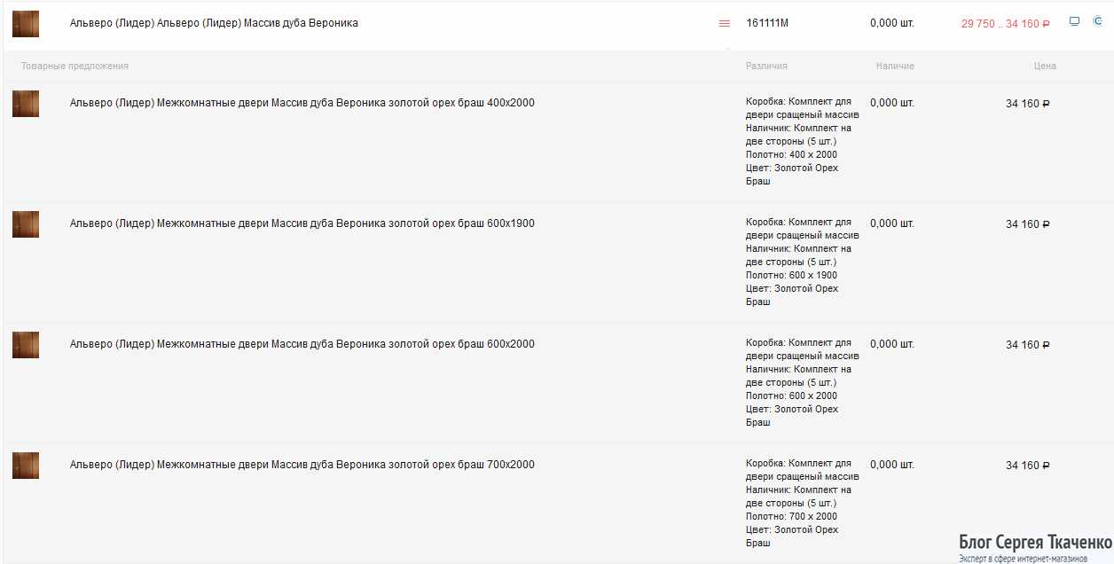
Task: Open the Альверо (Лидер) Массив дуба Вероника product
Action: tap(214, 23)
